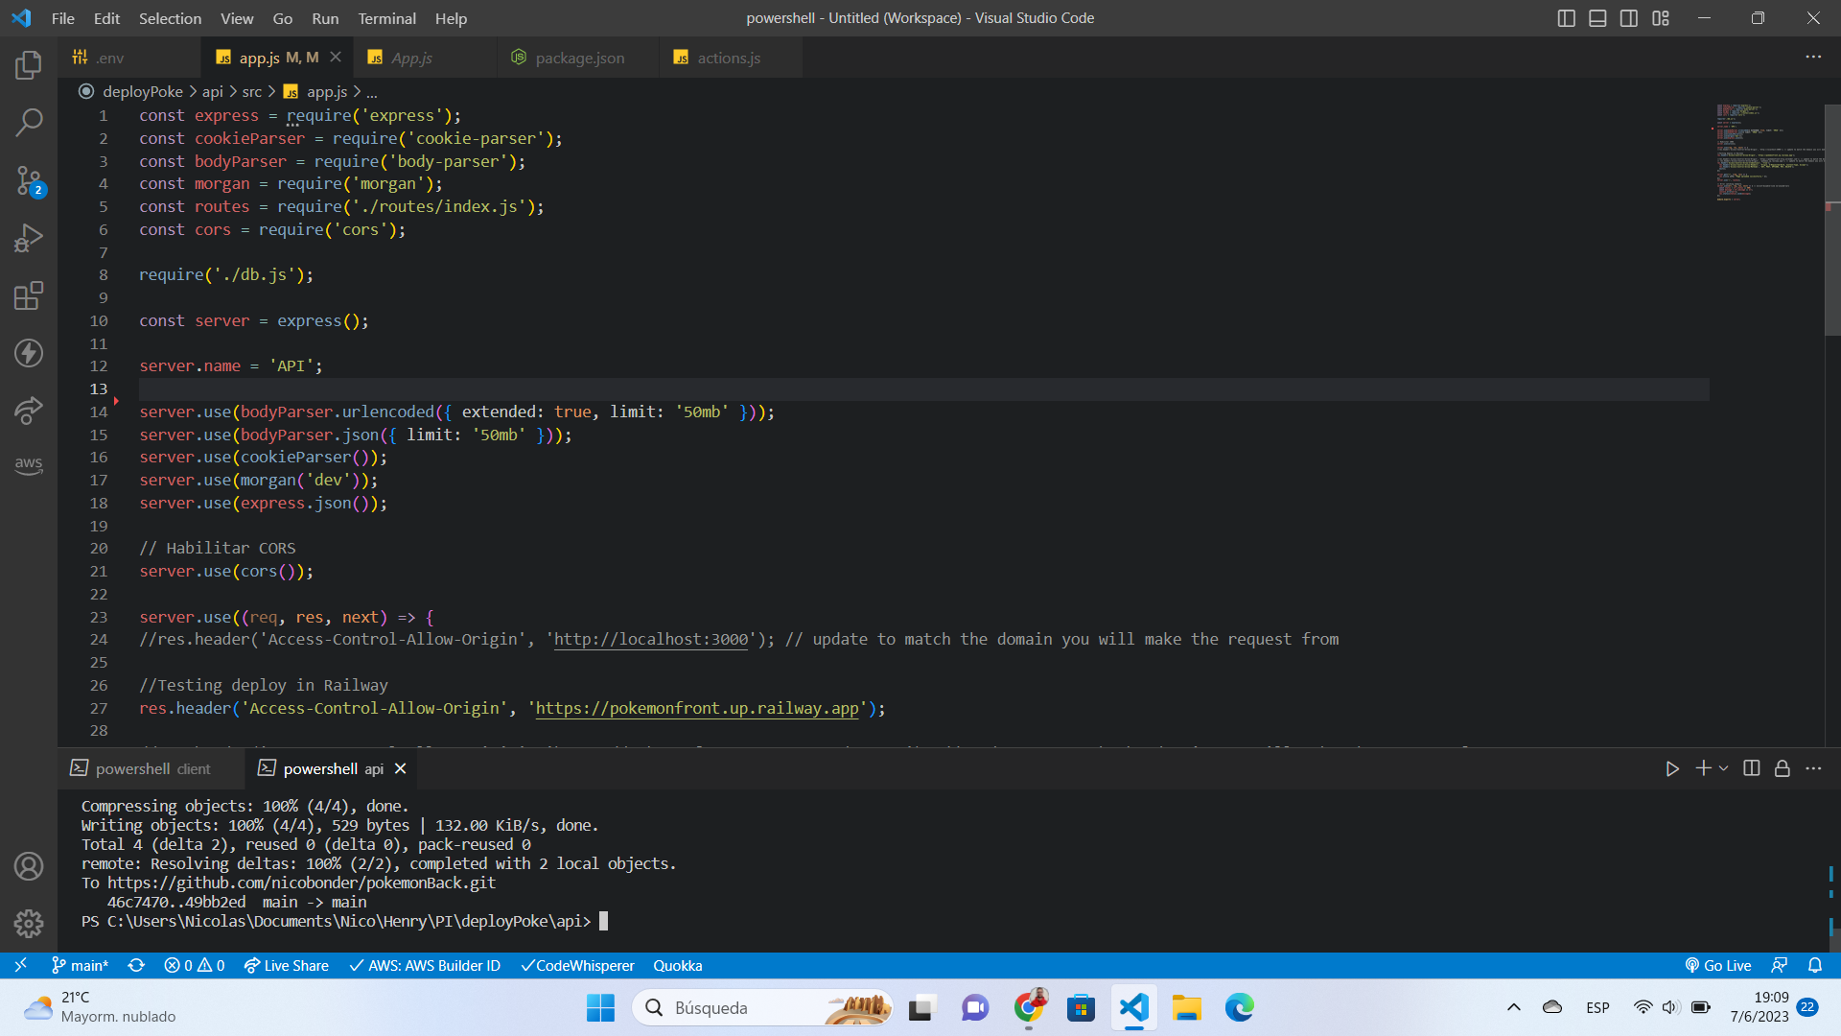Click CodeWhisperer status bar entry

(x=578, y=965)
